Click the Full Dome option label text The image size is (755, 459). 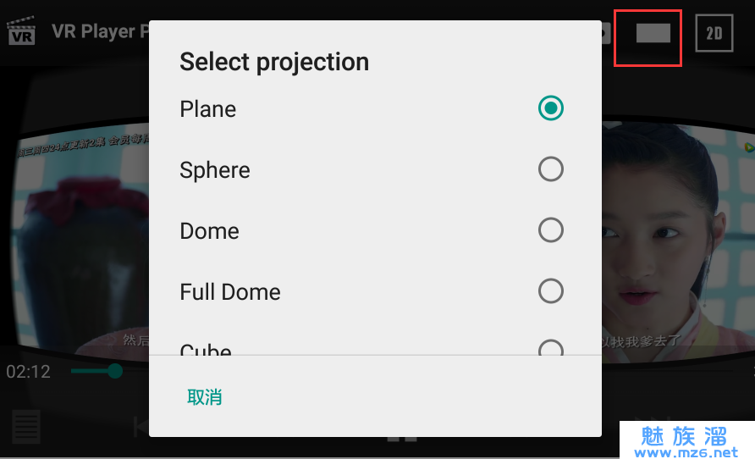tap(230, 292)
